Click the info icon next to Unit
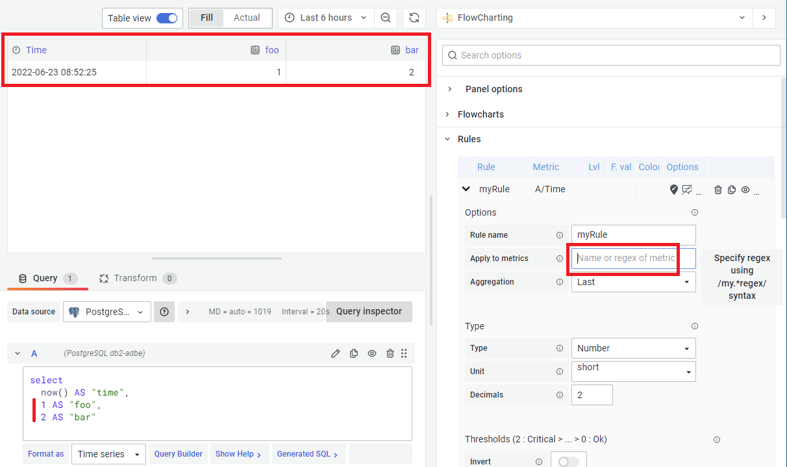Image resolution: width=787 pixels, height=467 pixels. pos(560,372)
